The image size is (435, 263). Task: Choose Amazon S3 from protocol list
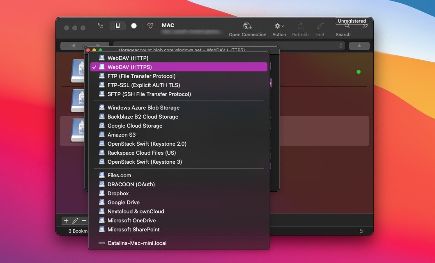coord(122,135)
